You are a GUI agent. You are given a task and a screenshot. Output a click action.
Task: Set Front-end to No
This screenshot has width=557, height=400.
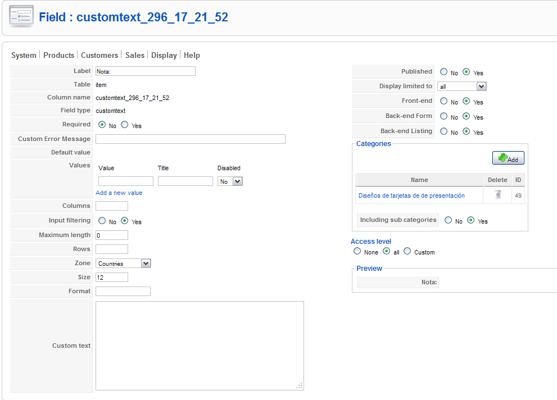coord(443,101)
